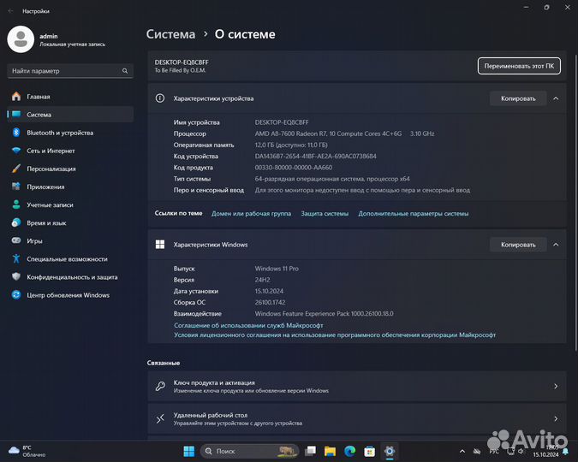578x462 pixels.
Task: Open the Главная home page
Action: pos(70,97)
